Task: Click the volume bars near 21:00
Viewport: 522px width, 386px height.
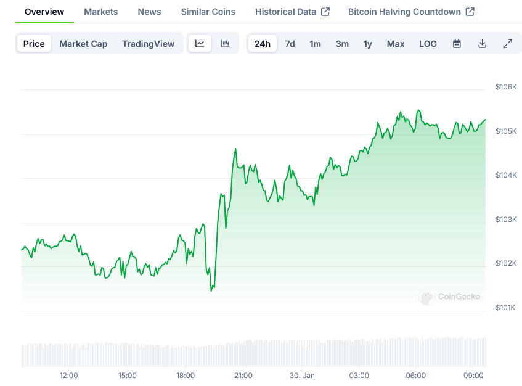Action: tap(243, 354)
